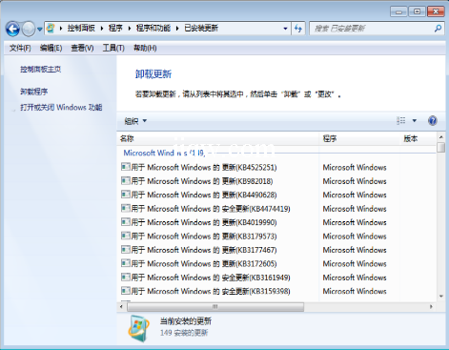Viewport: 449px width, 350px height.
Task: Sort by the 程序 column header
Action: [x=359, y=138]
